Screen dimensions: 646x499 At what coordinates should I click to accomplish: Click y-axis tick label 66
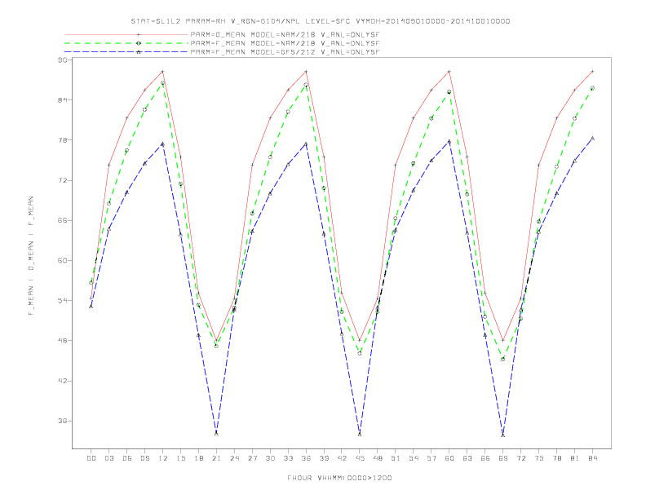[x=63, y=220]
